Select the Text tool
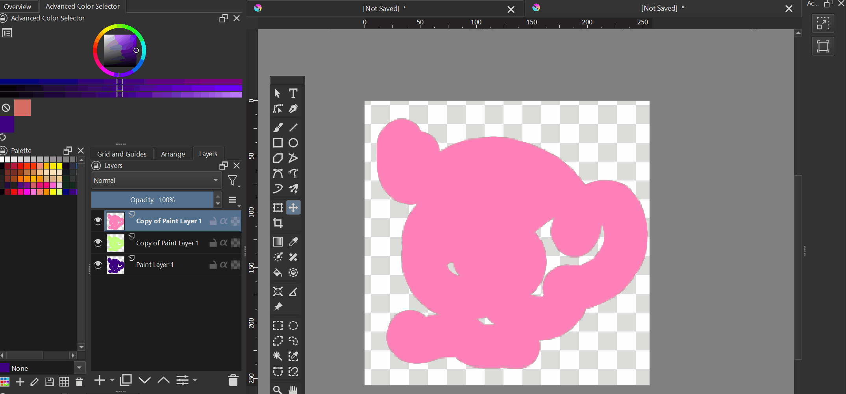The height and width of the screenshot is (394, 846). pos(293,94)
